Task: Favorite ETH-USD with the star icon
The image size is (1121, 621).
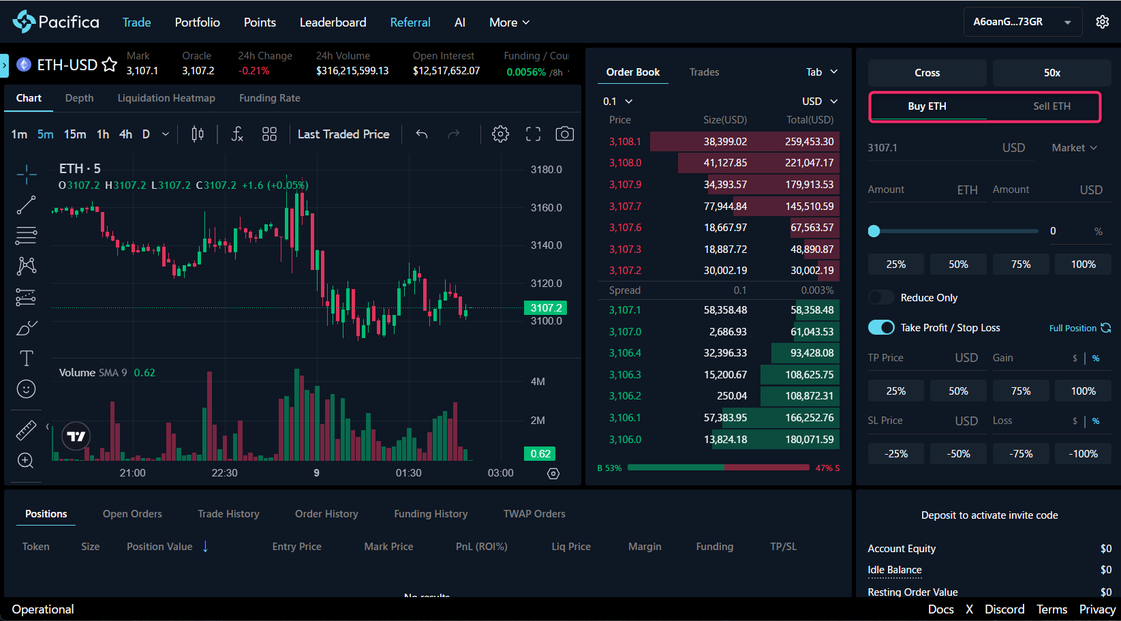Action: 109,65
